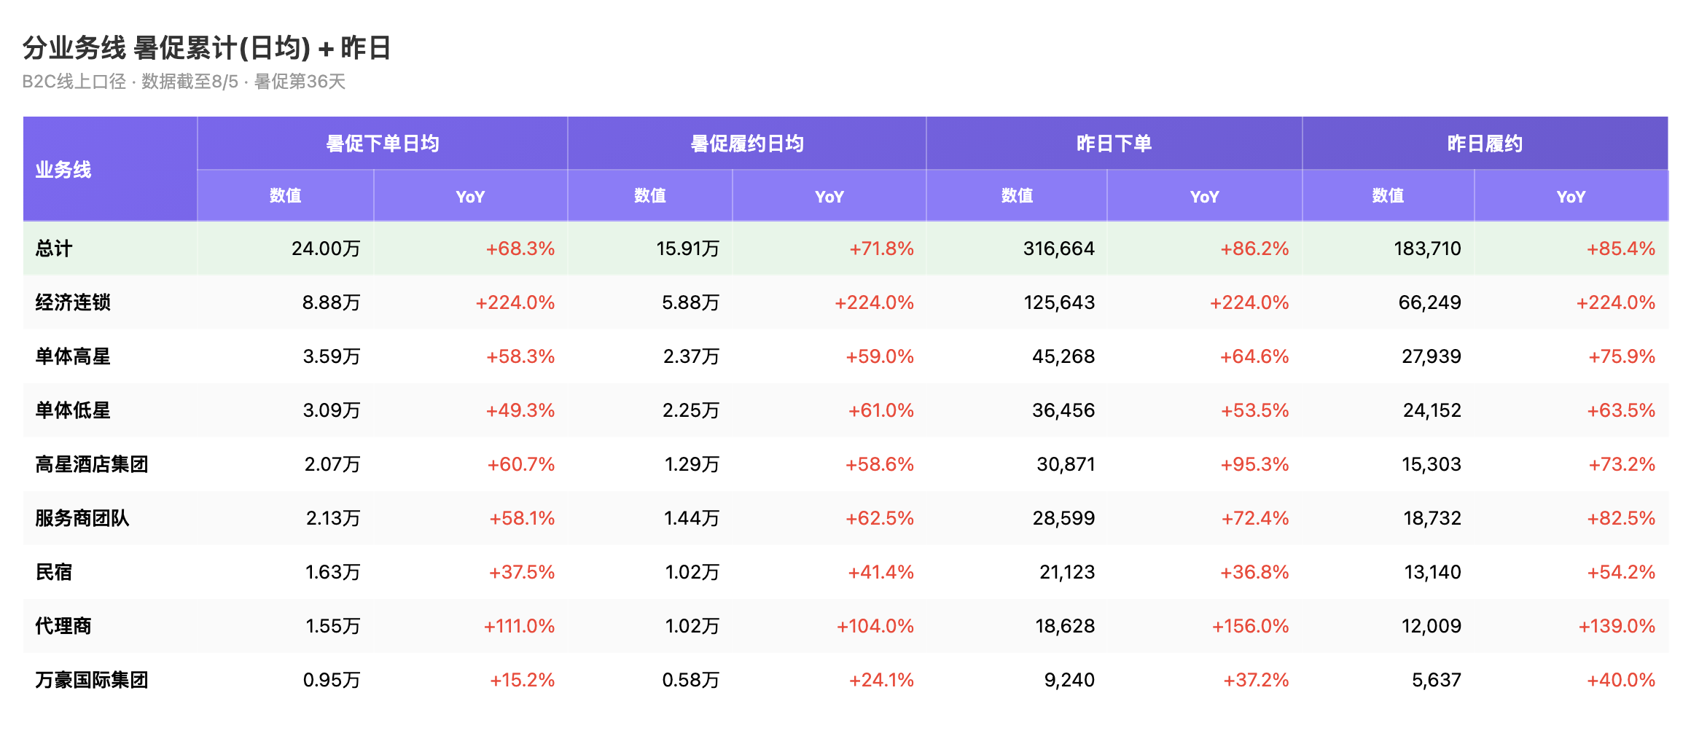Click the 代理商 row label

63,626
